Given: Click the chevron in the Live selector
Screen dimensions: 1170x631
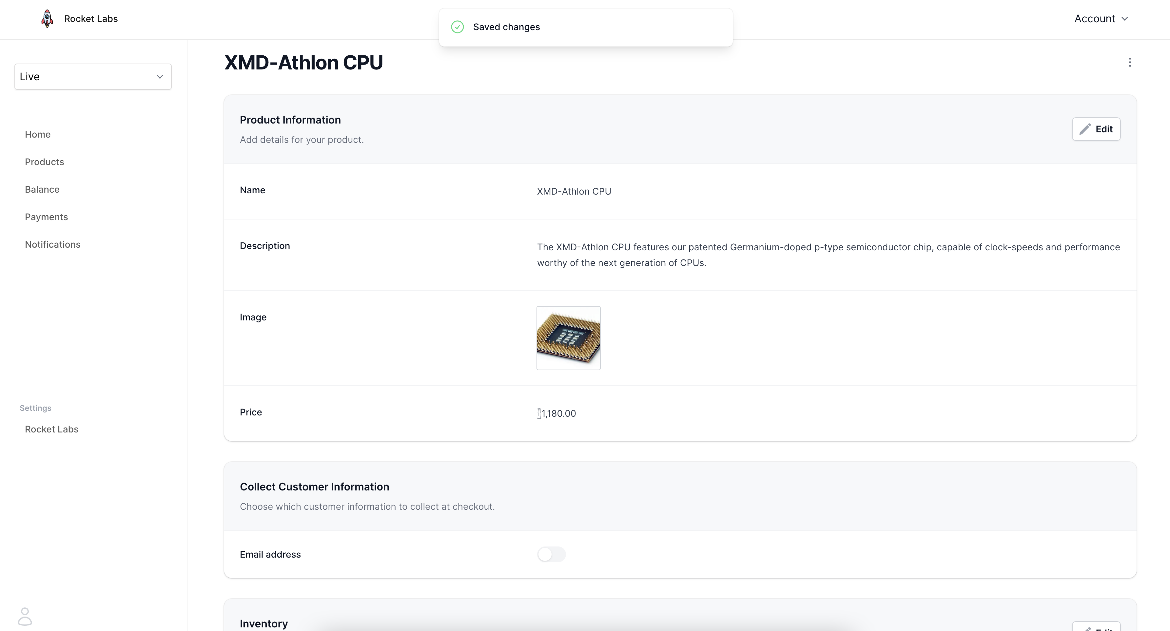Looking at the screenshot, I should click(x=160, y=77).
